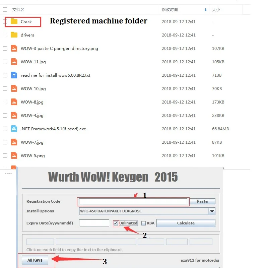Click image icon of WOW-4.jpg
This screenshot has width=268, height=268.
pyautogui.click(x=14, y=115)
